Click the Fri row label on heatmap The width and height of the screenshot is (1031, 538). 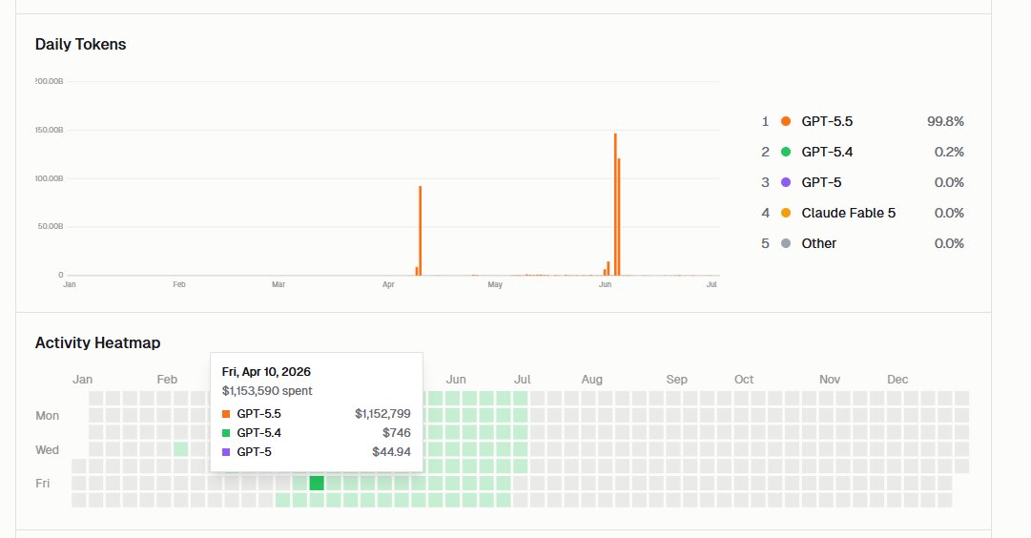point(43,484)
